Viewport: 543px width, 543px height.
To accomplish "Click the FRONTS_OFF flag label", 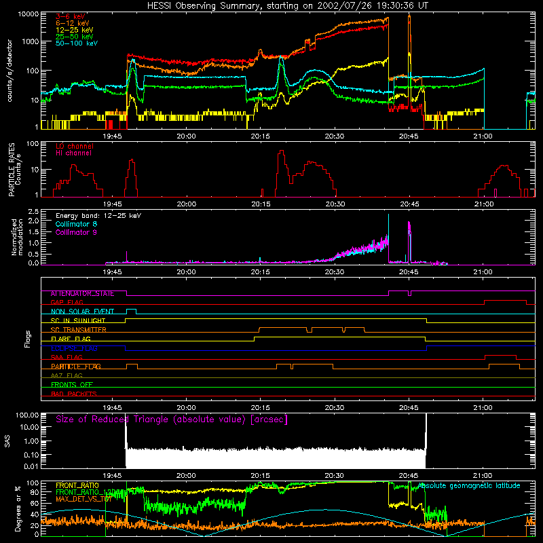I will tap(72, 385).
